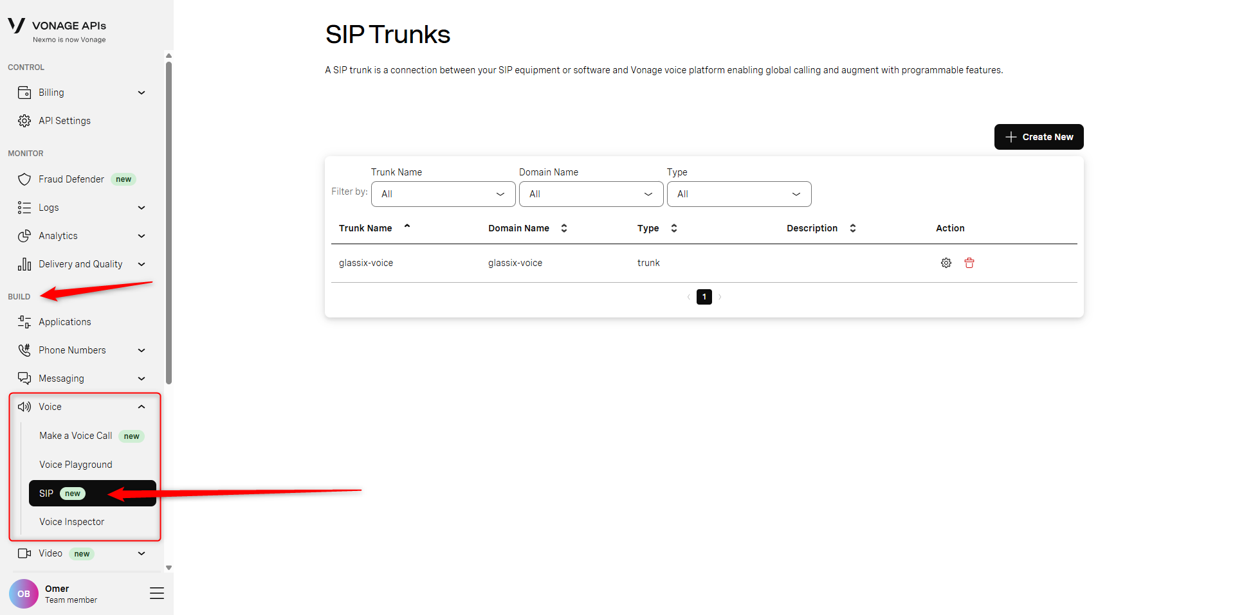Sort the table by Domain Name arrows
This screenshot has width=1235, height=615.
click(564, 228)
